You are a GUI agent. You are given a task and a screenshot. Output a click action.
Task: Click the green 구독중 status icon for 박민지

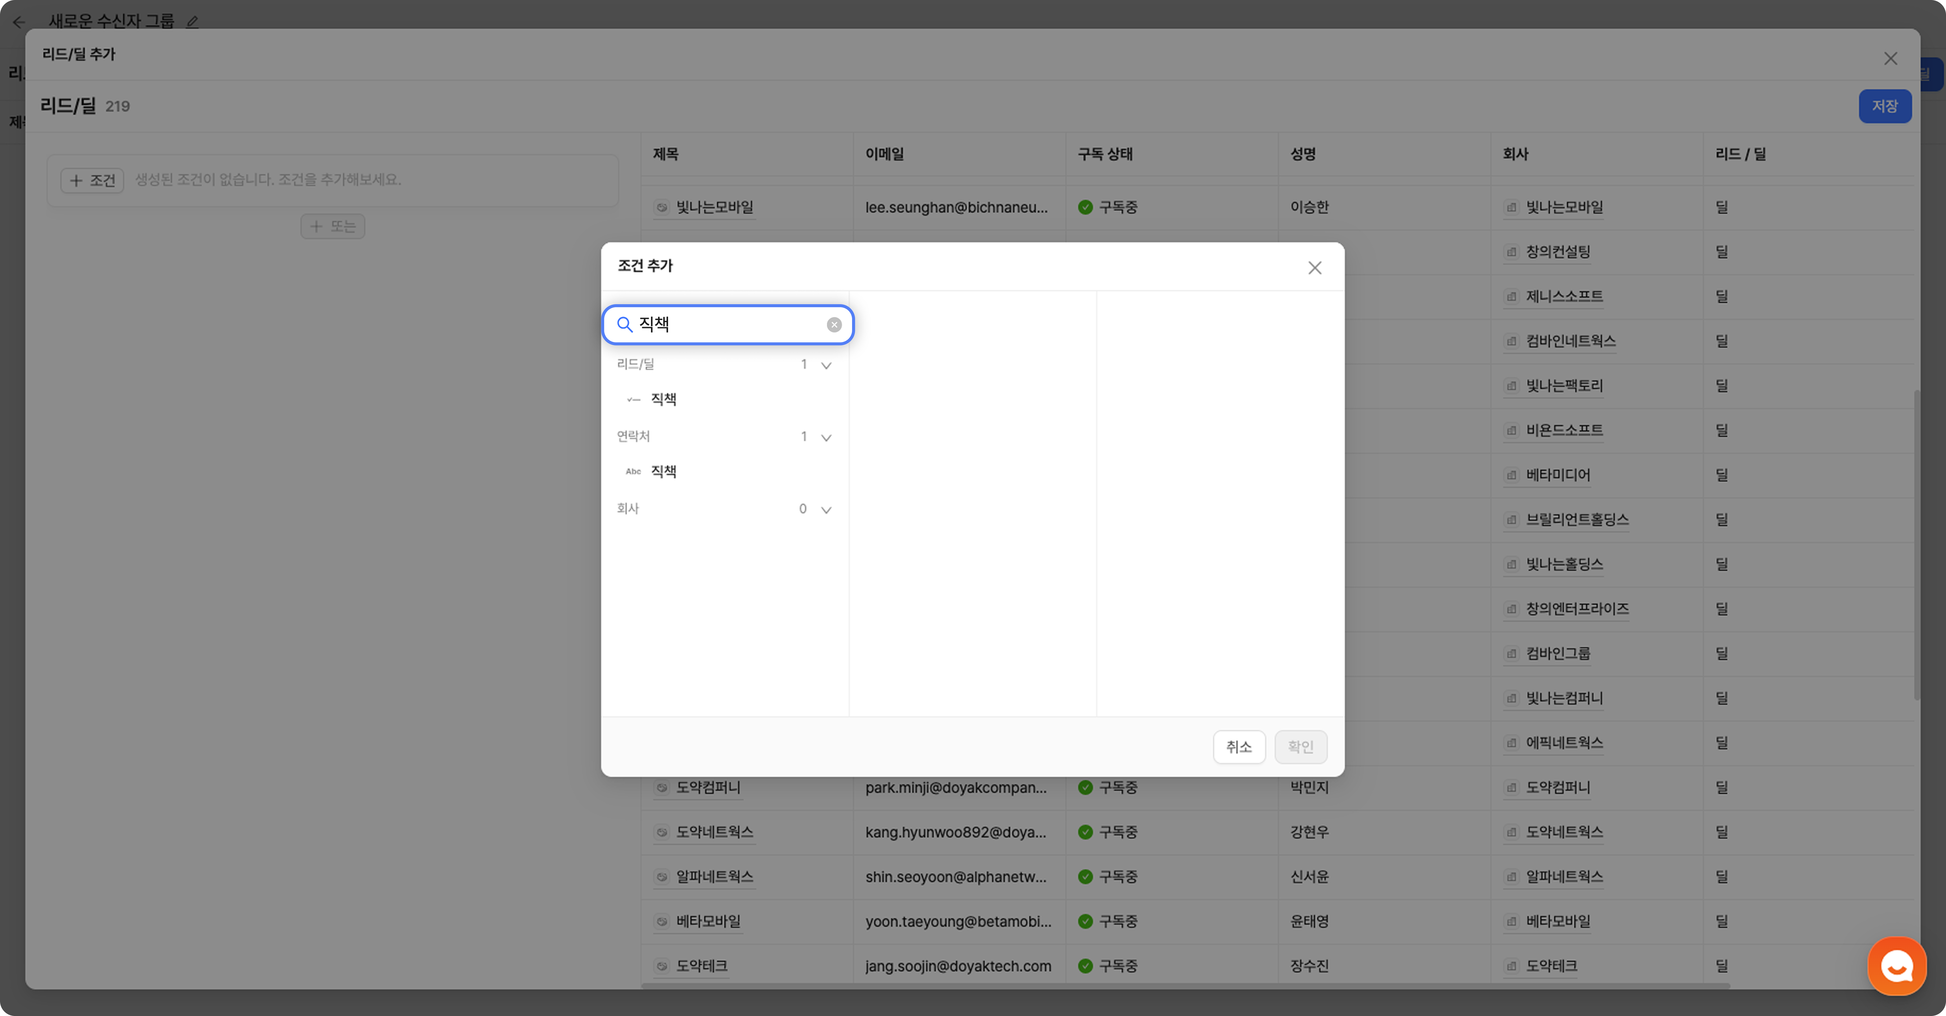tap(1086, 788)
